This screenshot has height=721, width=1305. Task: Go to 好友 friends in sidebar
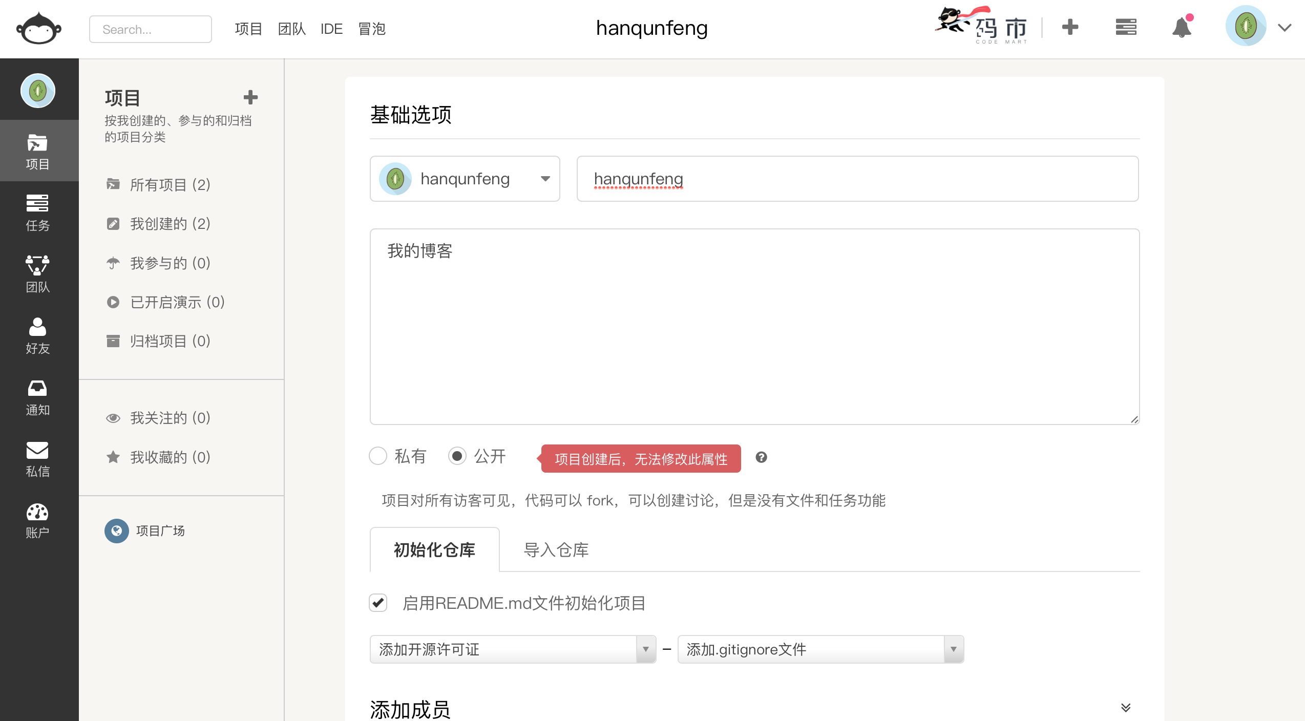(37, 335)
